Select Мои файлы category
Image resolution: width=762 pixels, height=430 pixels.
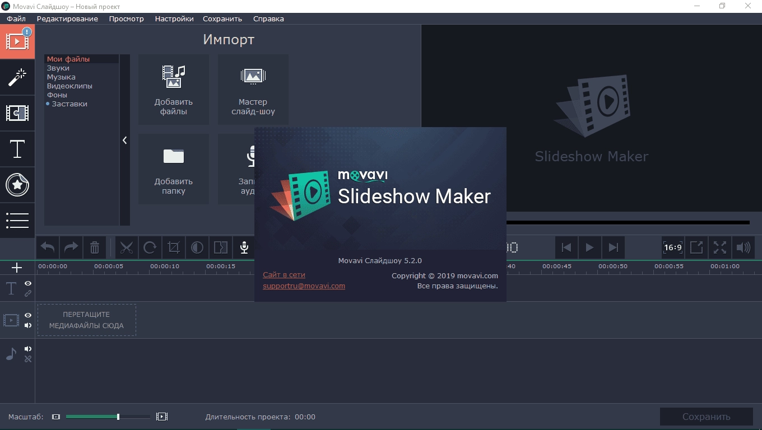pyautogui.click(x=81, y=59)
